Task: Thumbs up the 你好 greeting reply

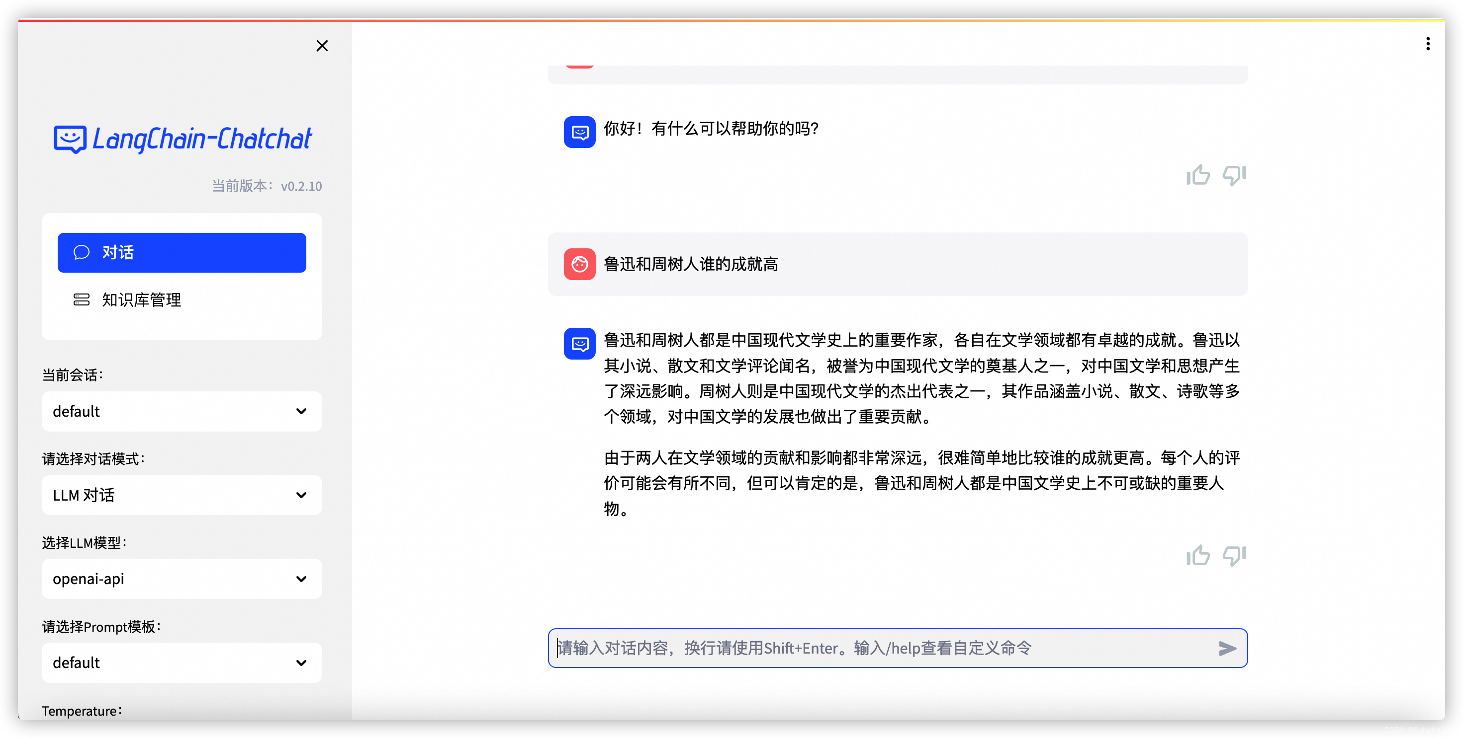Action: pos(1198,175)
